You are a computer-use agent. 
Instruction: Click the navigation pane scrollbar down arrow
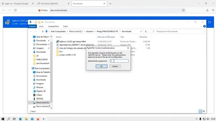tap(51, 108)
